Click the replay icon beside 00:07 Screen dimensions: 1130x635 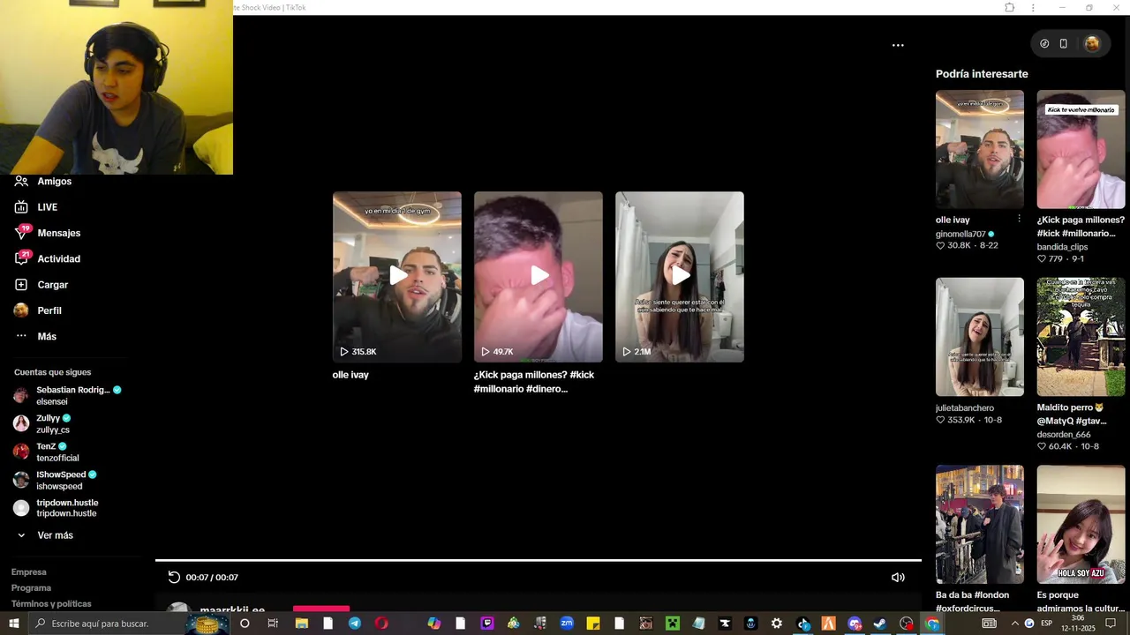click(174, 578)
